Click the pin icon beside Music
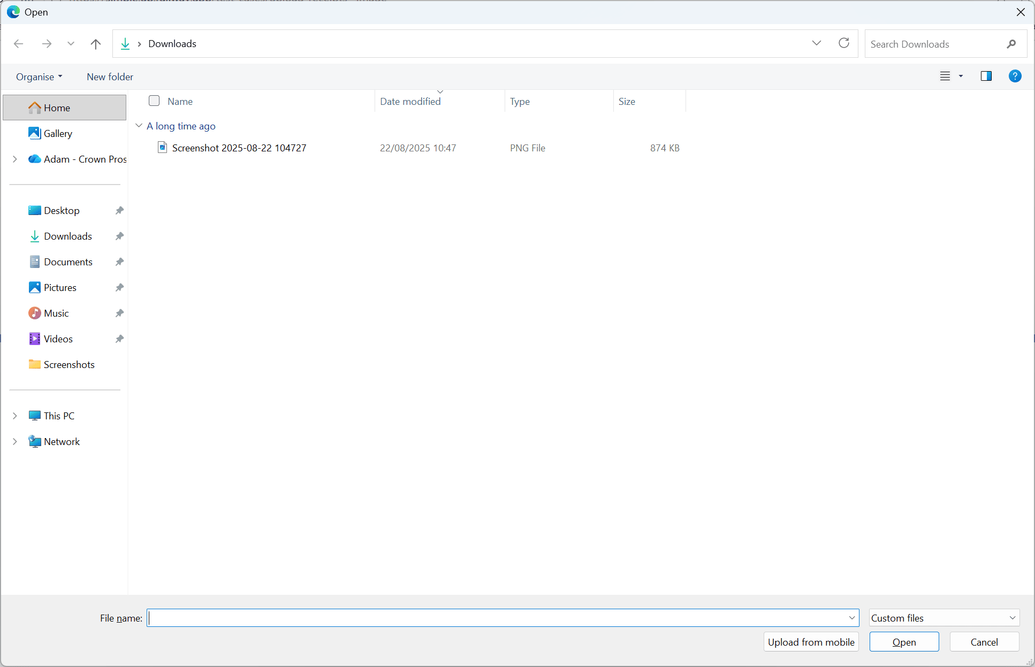The image size is (1035, 667). [x=119, y=313]
